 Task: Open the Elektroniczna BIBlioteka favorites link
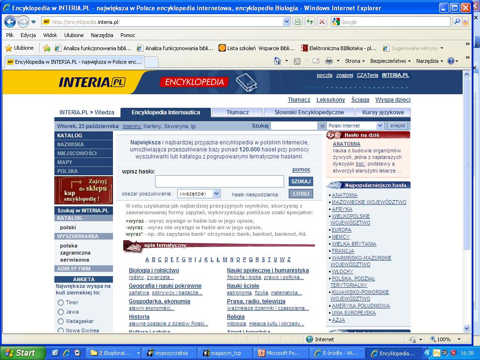[x=339, y=48]
